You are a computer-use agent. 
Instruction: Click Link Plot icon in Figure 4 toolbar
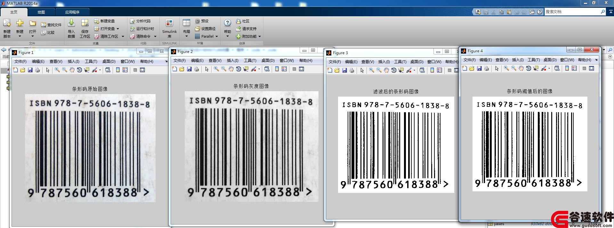[557, 68]
